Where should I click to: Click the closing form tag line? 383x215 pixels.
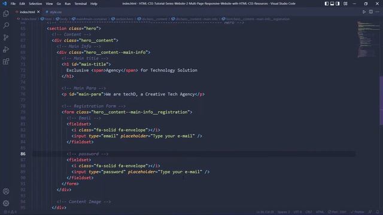[x=70, y=184]
